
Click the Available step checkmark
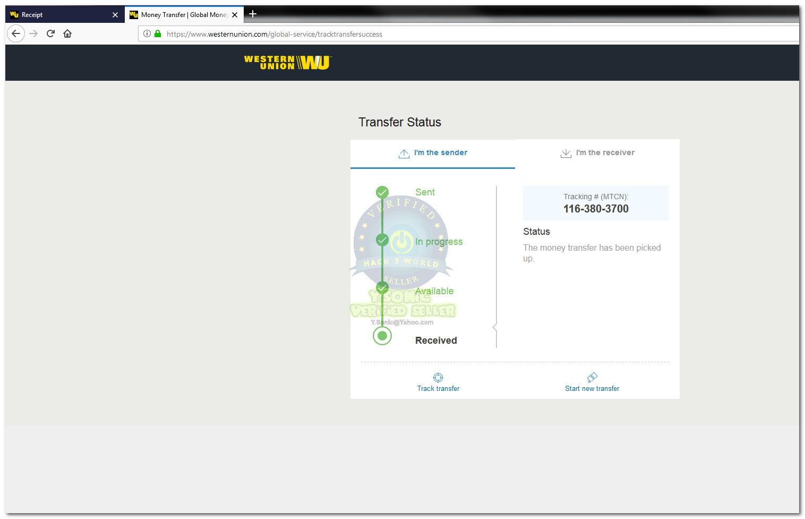[x=382, y=288]
